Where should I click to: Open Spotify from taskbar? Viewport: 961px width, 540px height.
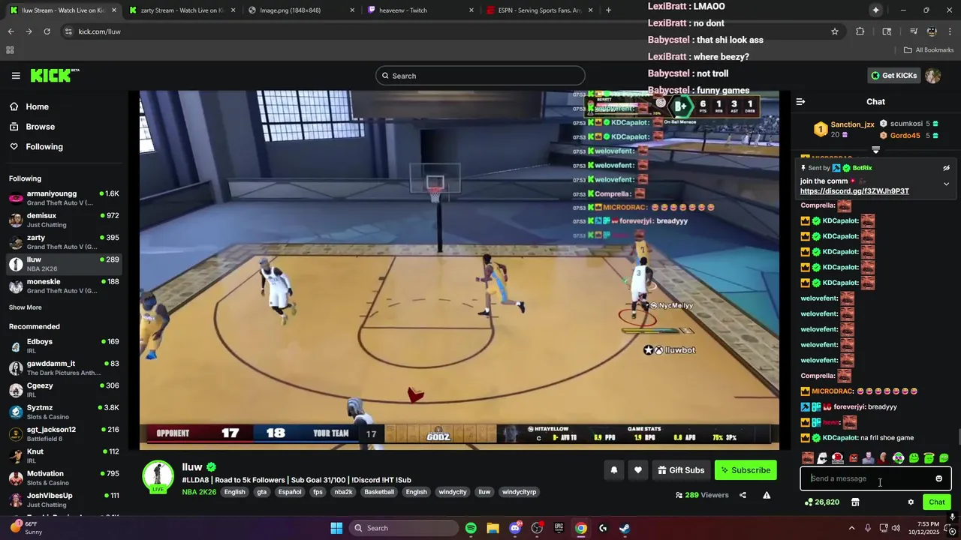coord(471,528)
